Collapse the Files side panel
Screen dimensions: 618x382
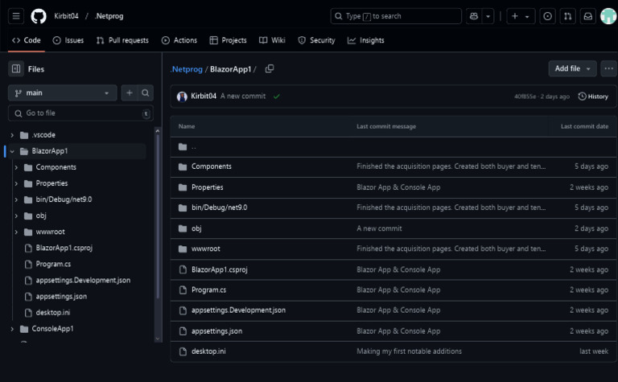click(16, 69)
